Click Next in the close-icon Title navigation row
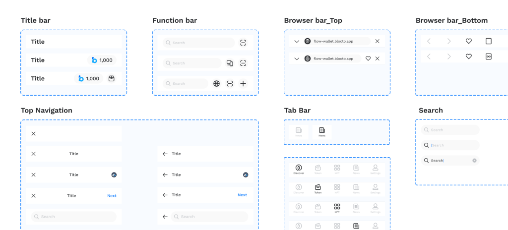Image resolution: width=508 pixels, height=230 pixels. coord(112,196)
